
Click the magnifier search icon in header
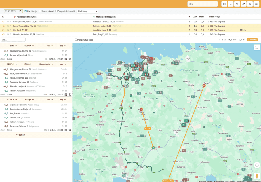[x=231, y=4]
